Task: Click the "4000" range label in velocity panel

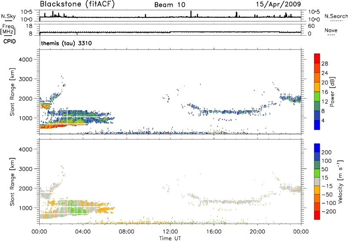Action: pyautogui.click(x=25, y=149)
